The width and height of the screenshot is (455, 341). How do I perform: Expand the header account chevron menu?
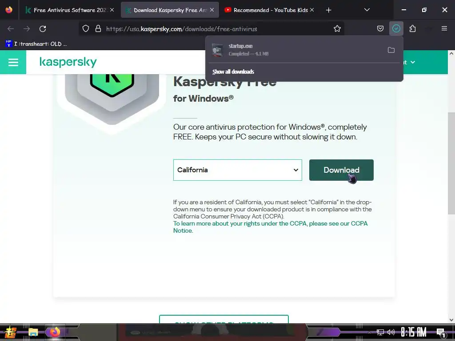(413, 62)
